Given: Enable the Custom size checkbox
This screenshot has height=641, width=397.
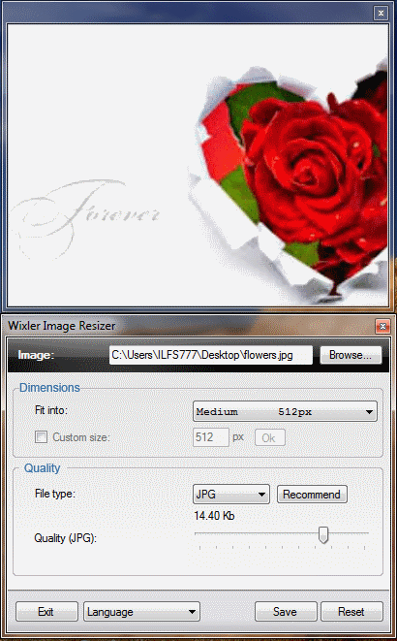Looking at the screenshot, I should coord(41,437).
